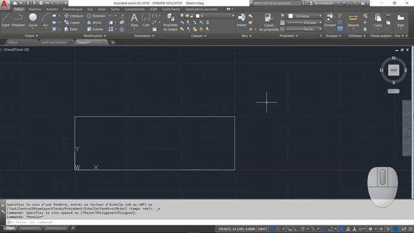
Task: Click the N direction on the compass
Action: pos(394,58)
